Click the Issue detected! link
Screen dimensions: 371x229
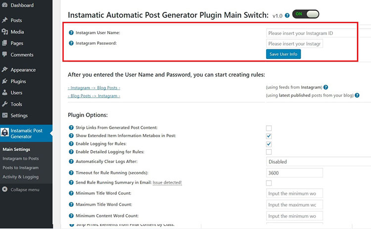tap(167, 182)
